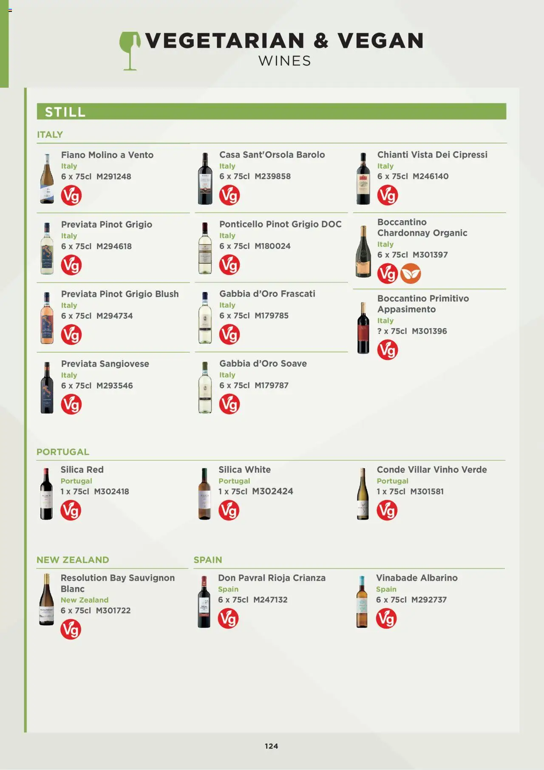Click the Don Pavral Rioja Crianza bottle image
Image resolution: width=544 pixels, height=770 pixels.
[204, 602]
